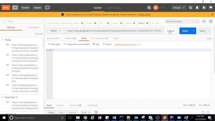Click the Code link
The width and height of the screenshot is (215, 121).
(x=209, y=39)
